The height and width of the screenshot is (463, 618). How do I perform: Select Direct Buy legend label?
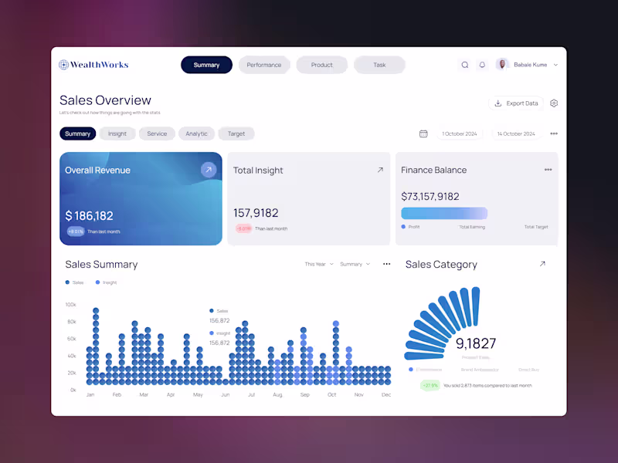point(528,370)
